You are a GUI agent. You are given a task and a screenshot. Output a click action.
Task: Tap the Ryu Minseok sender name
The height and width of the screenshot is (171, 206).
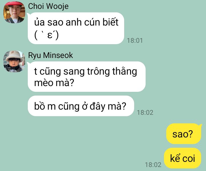click(50, 55)
